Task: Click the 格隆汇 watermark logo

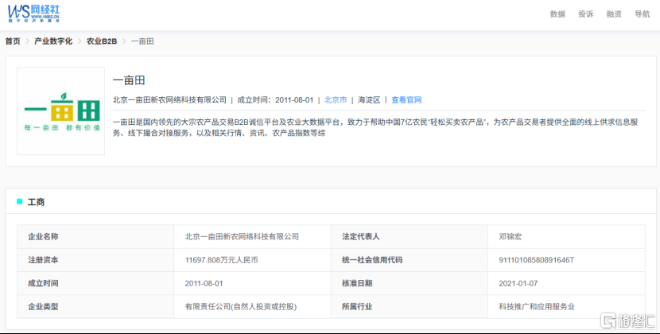Action: point(627,320)
